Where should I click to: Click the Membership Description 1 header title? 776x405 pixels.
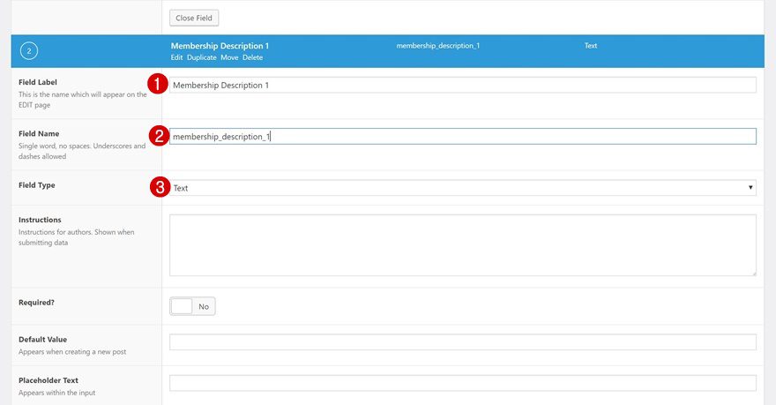point(220,46)
